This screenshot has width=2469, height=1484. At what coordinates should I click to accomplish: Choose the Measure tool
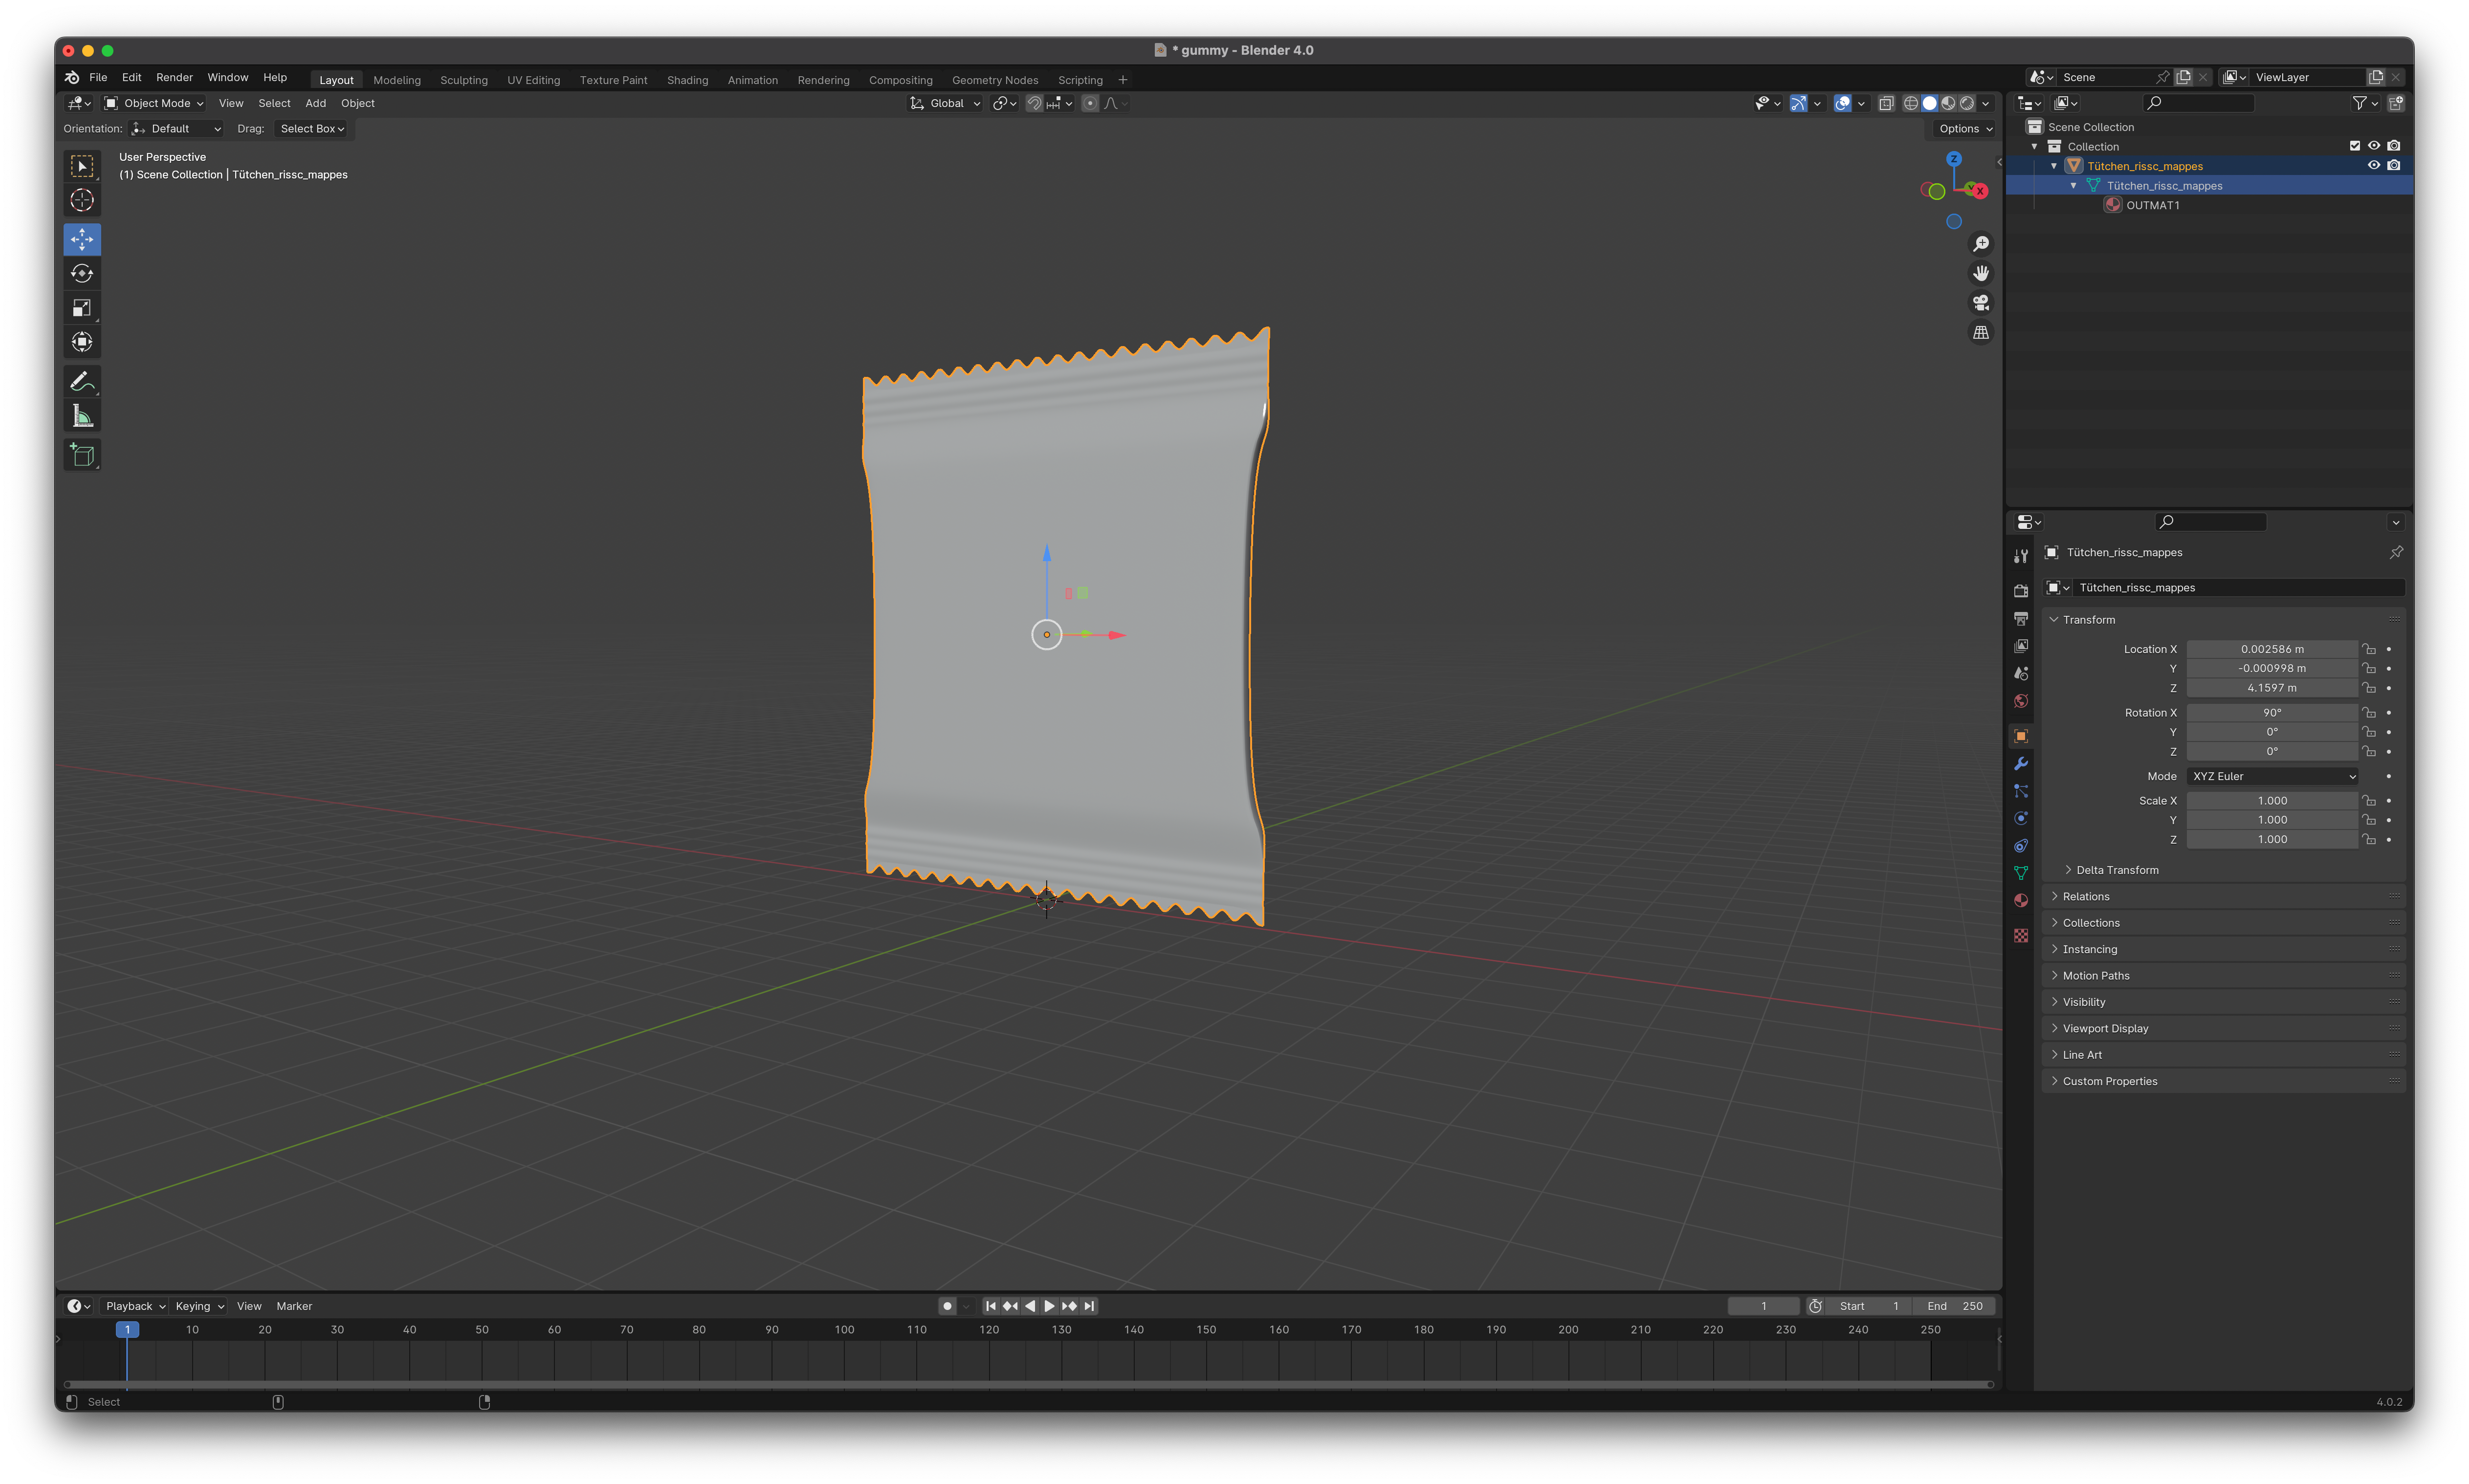82,416
